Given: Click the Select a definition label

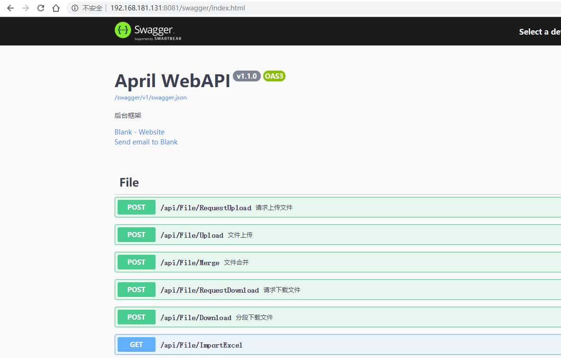Looking at the screenshot, I should 540,32.
